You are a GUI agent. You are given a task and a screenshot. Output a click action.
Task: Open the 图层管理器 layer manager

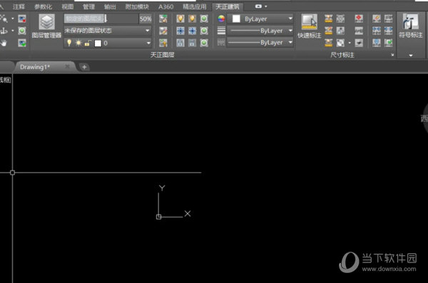click(46, 26)
